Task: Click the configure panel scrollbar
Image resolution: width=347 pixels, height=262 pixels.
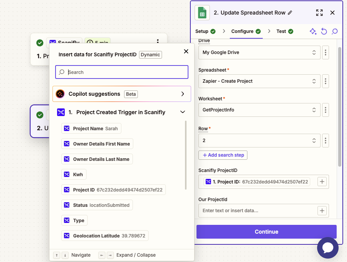Action: [340, 106]
